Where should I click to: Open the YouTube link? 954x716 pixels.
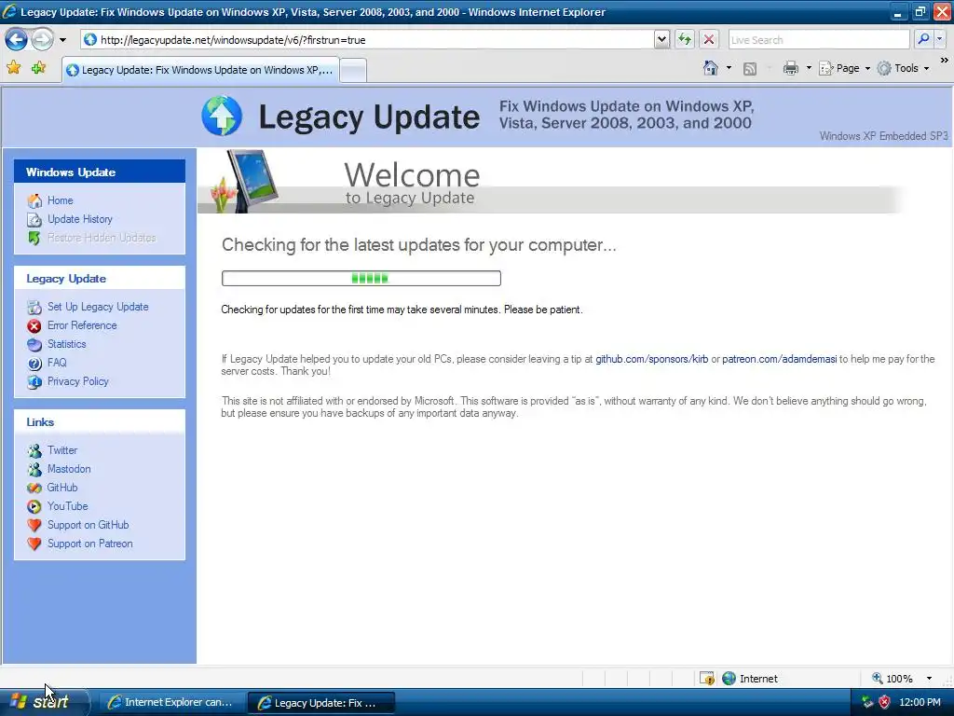pos(67,506)
